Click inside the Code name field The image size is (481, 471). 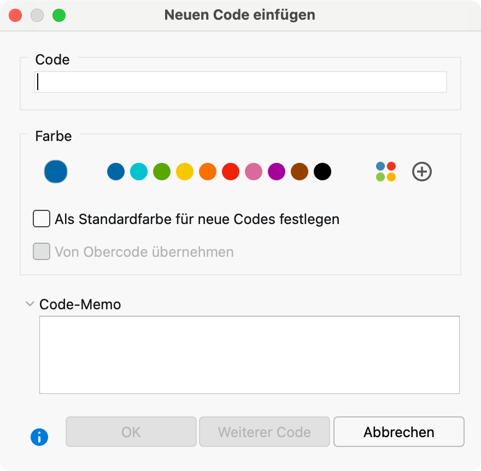pyautogui.click(x=239, y=82)
